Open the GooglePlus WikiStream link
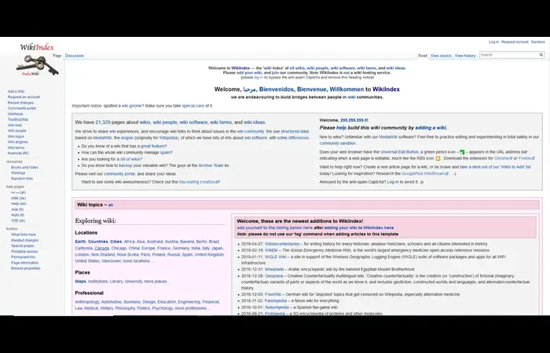The width and height of the screenshot is (550, 353). [425, 173]
